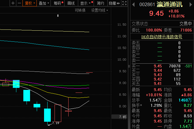Select the 买一 bid row at 9.45

coord(161,66)
